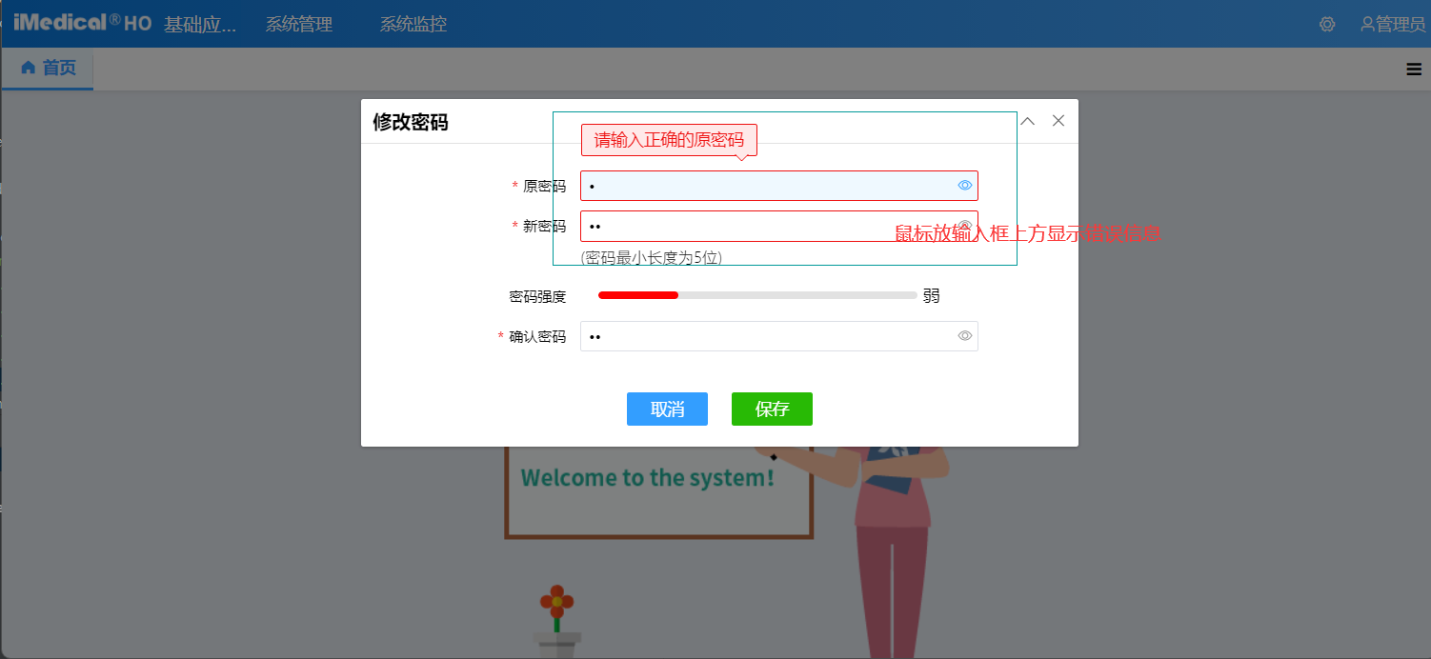Click into the 新密码 input field
The image size is (1431, 659).
point(762,227)
